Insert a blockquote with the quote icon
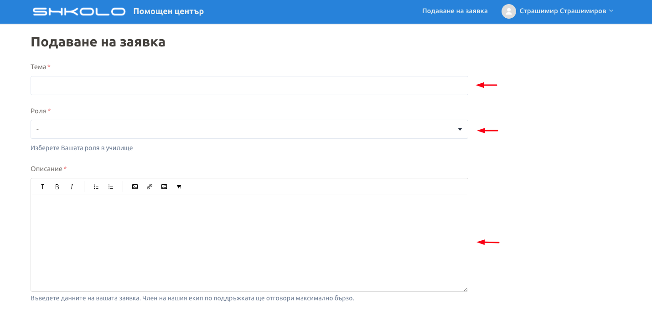 pos(179,187)
